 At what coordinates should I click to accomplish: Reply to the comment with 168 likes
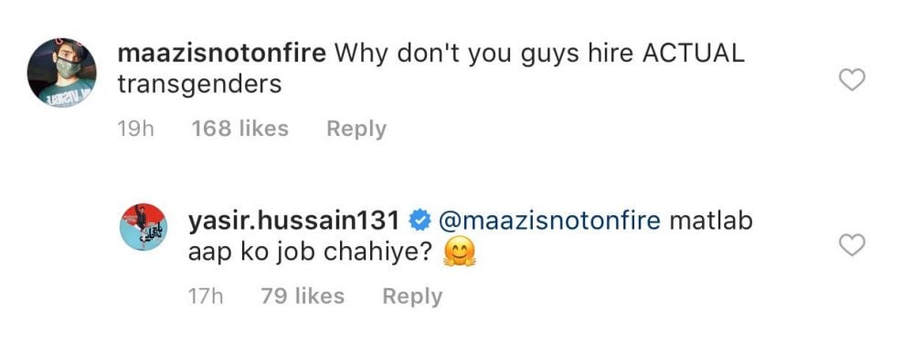[356, 129]
